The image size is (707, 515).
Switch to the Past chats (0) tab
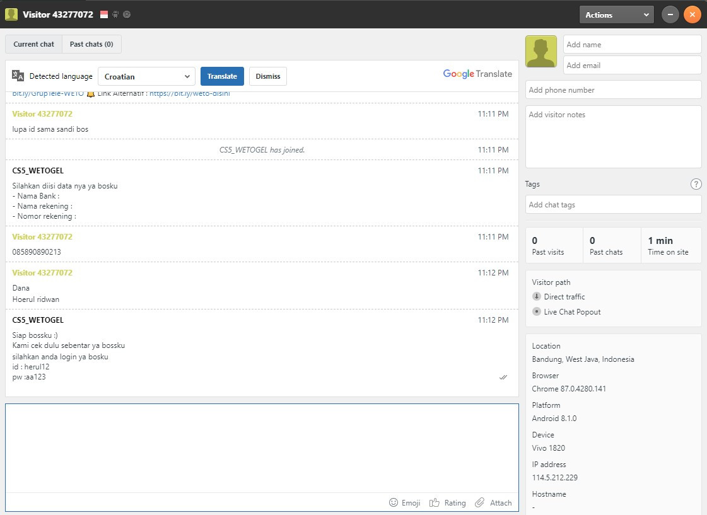pos(91,44)
